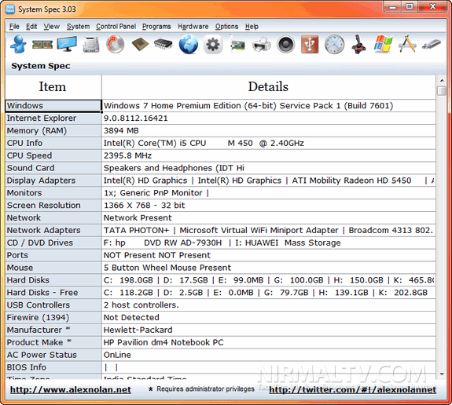Open the twitter.com alexnolannet link
This screenshot has width=452, height=405.
coord(352,390)
